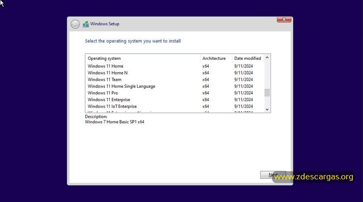Click the Windows Setup title icon
The image size is (363, 202).
[x=86, y=24]
